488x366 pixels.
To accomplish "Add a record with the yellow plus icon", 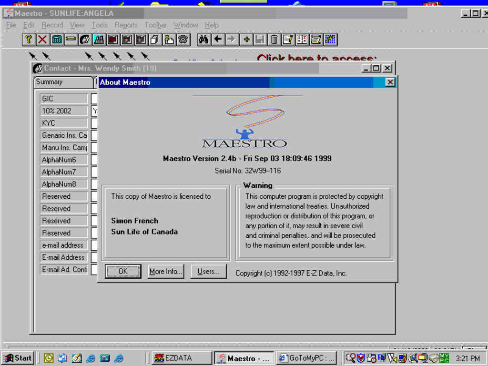I will (246, 40).
